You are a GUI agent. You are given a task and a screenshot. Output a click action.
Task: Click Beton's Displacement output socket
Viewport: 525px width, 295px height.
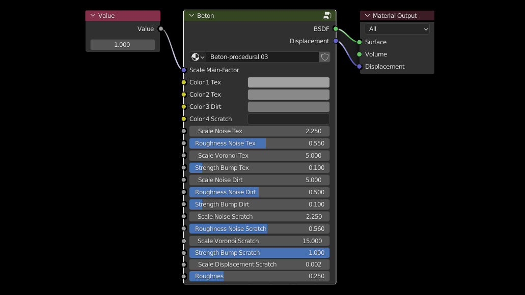[336, 41]
